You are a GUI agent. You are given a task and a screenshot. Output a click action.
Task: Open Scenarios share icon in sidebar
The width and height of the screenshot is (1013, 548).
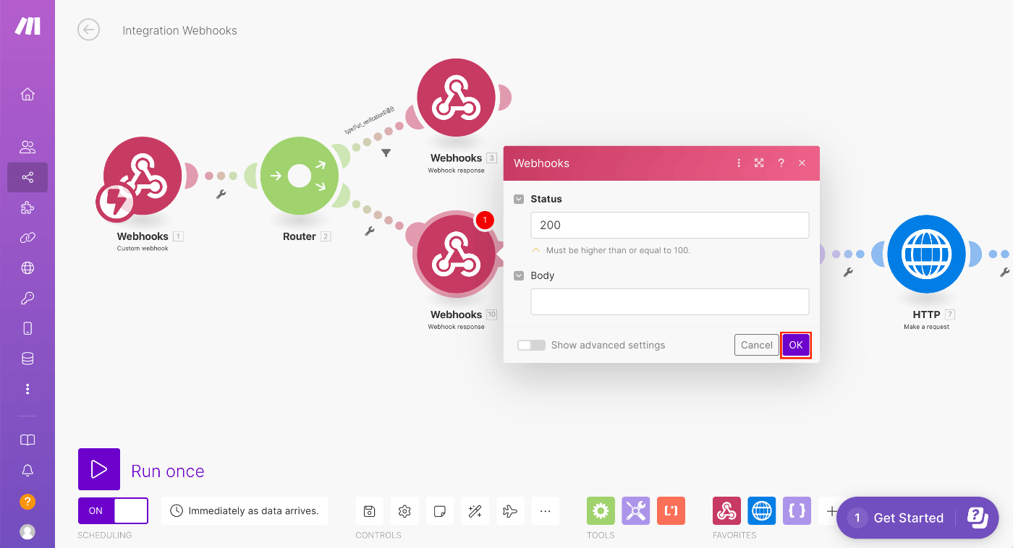[x=27, y=177]
